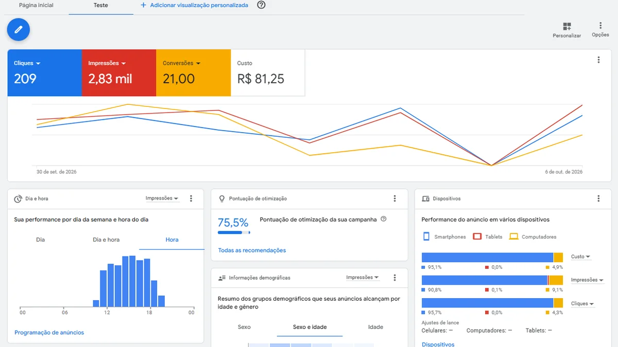This screenshot has width=618, height=347.
Task: Click the blue 95,1% smartphone color square
Action: pyautogui.click(x=424, y=267)
